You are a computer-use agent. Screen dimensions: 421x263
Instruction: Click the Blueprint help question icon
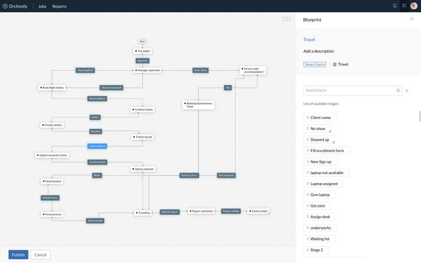411,19
